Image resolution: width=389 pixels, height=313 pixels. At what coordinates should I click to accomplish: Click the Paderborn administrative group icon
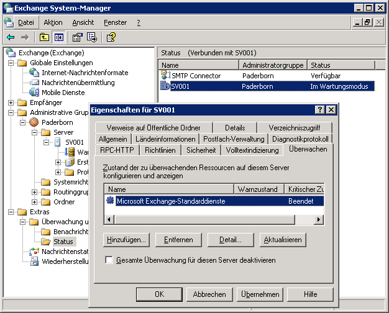[34, 122]
